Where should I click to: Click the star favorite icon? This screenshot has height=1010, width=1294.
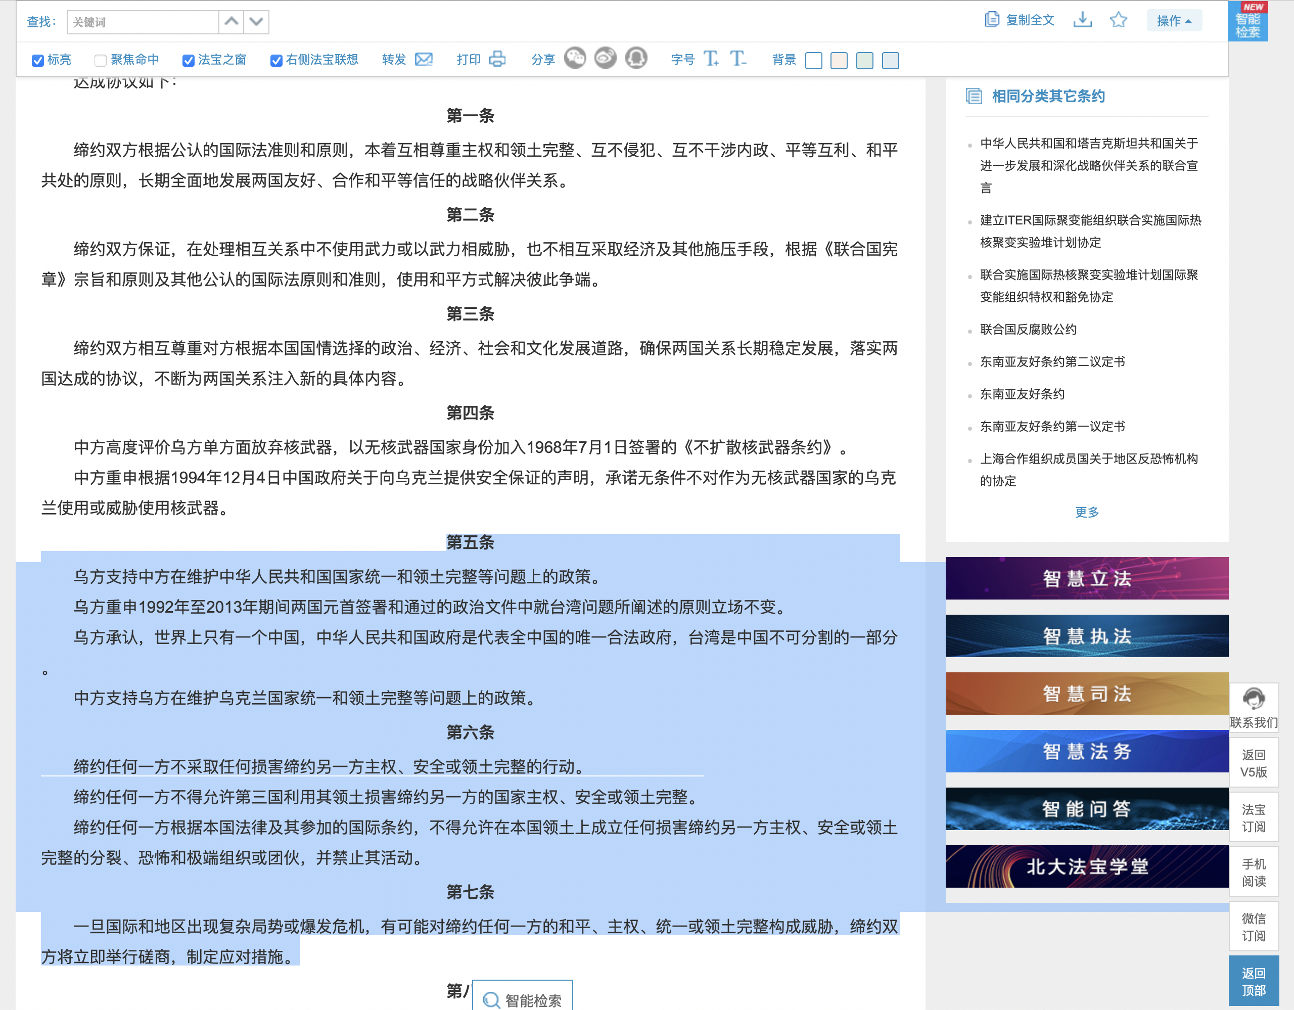pos(1118,20)
